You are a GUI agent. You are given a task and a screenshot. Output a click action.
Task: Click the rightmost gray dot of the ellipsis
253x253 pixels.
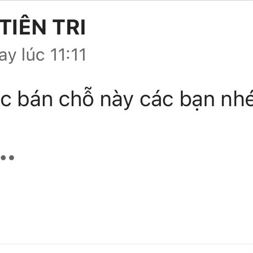pyautogui.click(x=11, y=157)
